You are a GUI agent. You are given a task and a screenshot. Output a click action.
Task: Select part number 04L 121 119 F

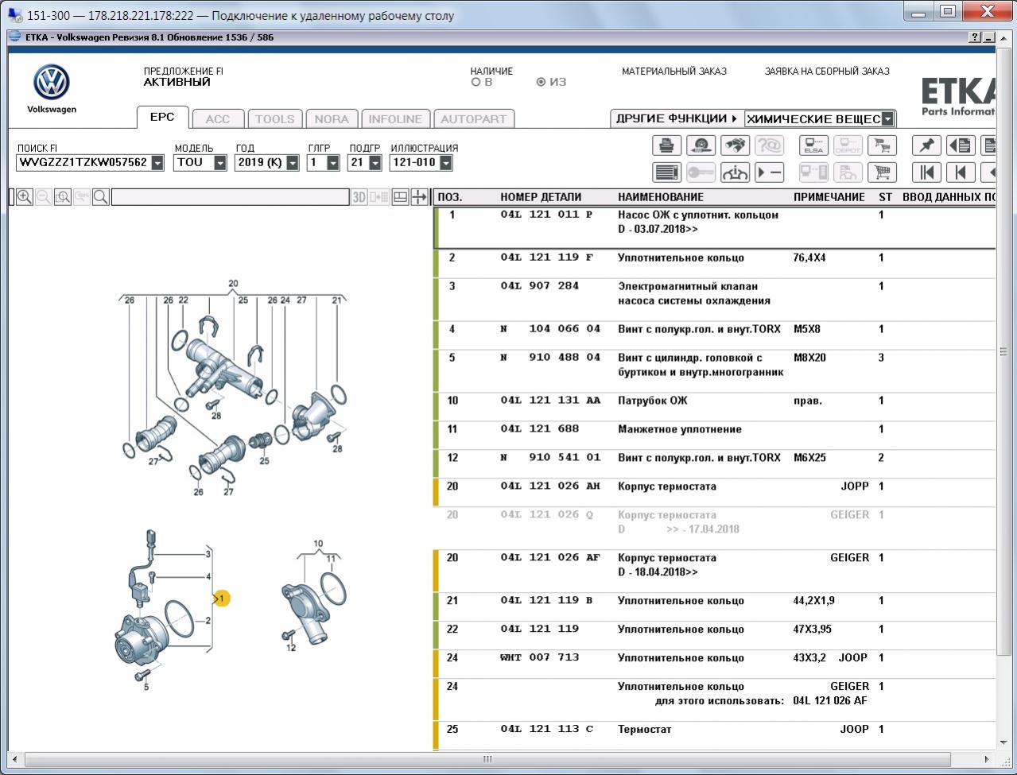pyautogui.click(x=547, y=258)
